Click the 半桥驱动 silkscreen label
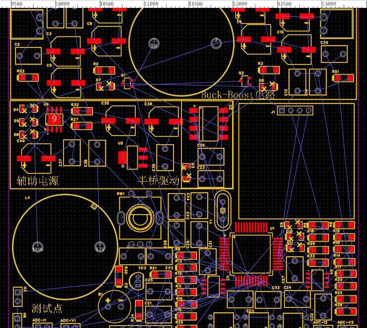Viewport: 367px width, 328px height. point(159,180)
